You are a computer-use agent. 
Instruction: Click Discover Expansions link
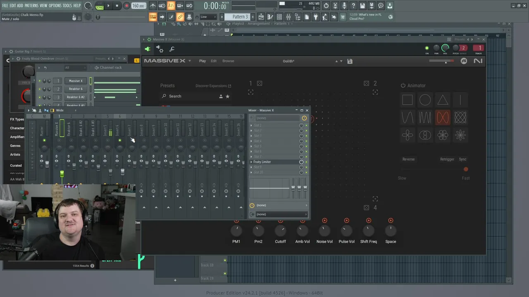tap(213, 86)
